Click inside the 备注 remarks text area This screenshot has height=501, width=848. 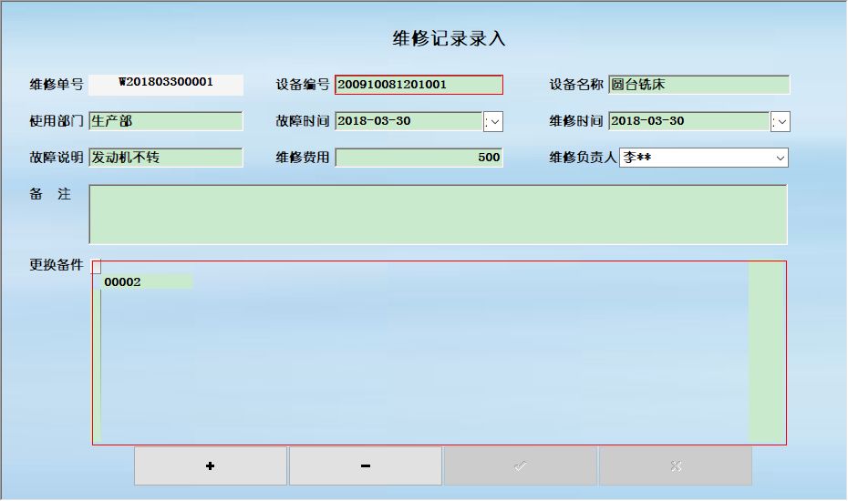pyautogui.click(x=438, y=215)
